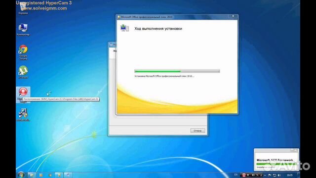Click the red HyperCam record button in taskbar
The width and height of the screenshot is (316, 178).
click(x=243, y=175)
